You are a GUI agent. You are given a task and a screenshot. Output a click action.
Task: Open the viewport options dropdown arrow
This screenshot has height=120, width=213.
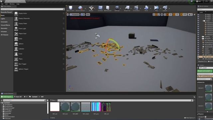pos(68,14)
